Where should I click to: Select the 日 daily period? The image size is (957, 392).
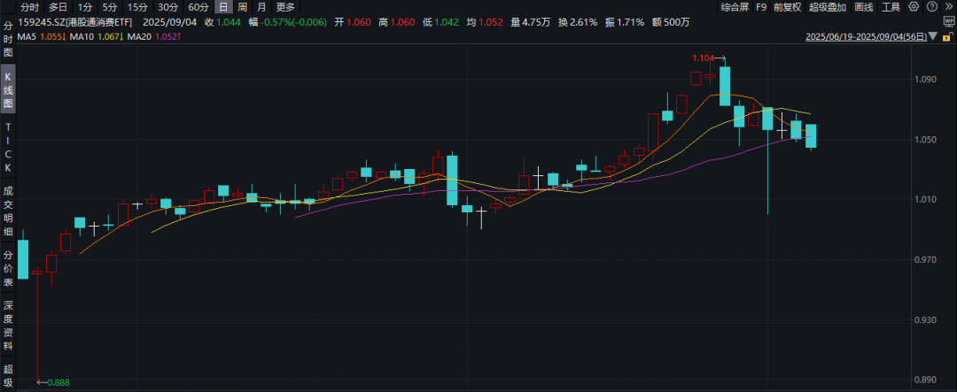223,7
